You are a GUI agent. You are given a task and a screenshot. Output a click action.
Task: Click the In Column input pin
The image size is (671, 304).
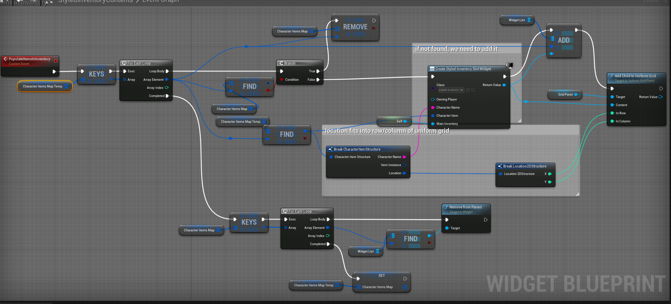tap(612, 121)
